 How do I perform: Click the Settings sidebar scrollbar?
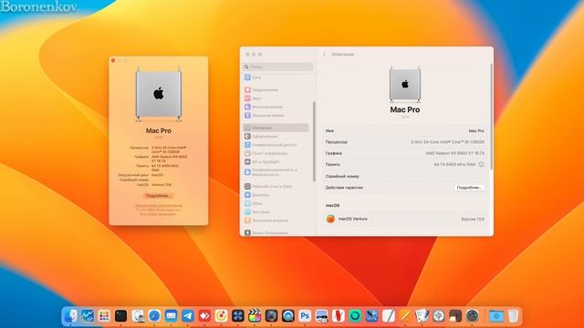pos(314,141)
